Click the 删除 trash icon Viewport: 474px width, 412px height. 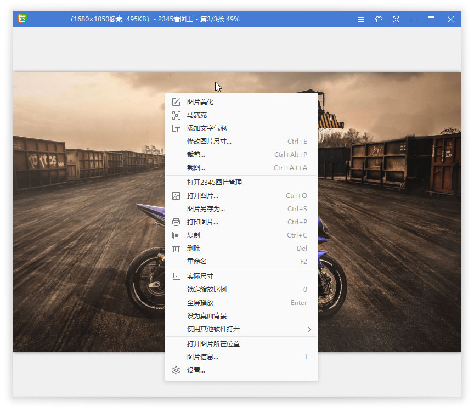click(x=176, y=248)
